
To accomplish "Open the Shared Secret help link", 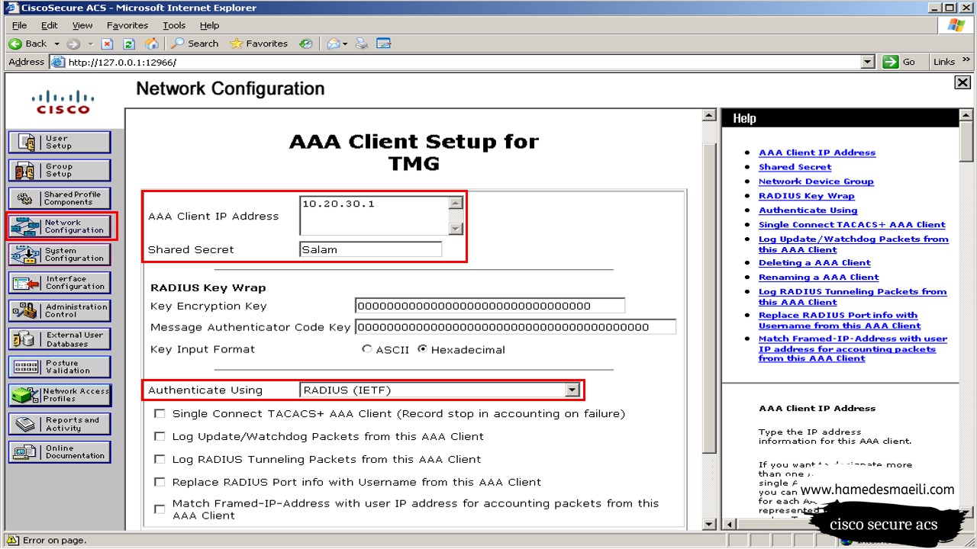I will 795,167.
